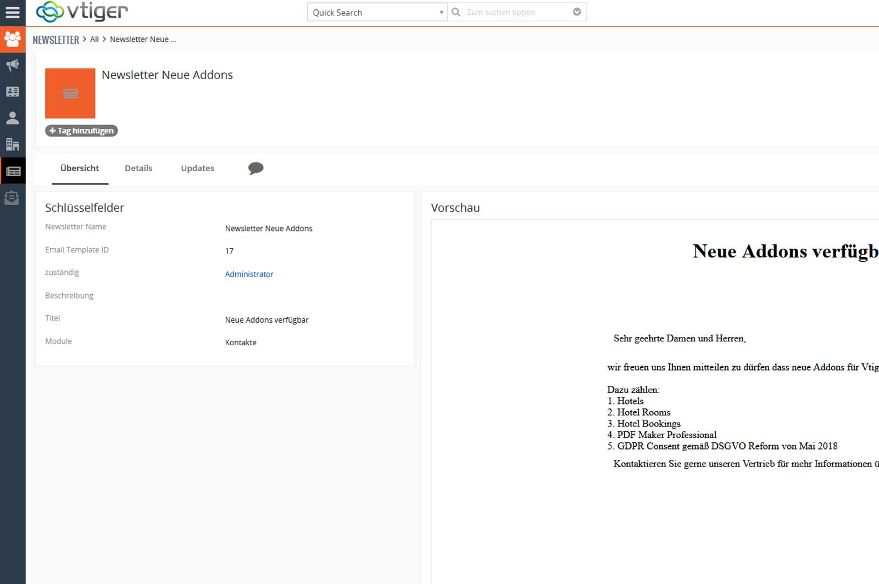Switch to the Updates tab

197,168
